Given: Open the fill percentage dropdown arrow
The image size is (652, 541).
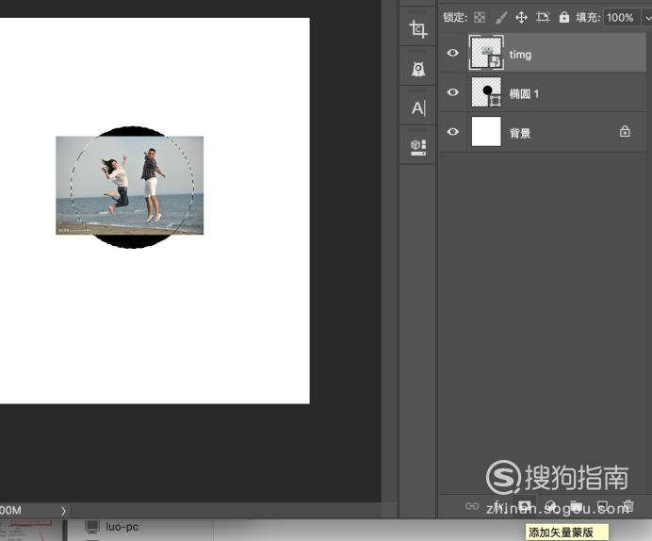Looking at the screenshot, I should point(647,18).
